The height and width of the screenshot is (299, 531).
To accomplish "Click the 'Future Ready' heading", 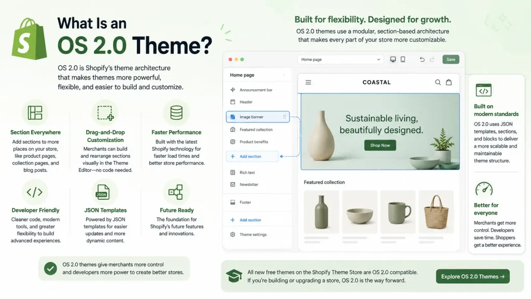I will tap(176, 210).
